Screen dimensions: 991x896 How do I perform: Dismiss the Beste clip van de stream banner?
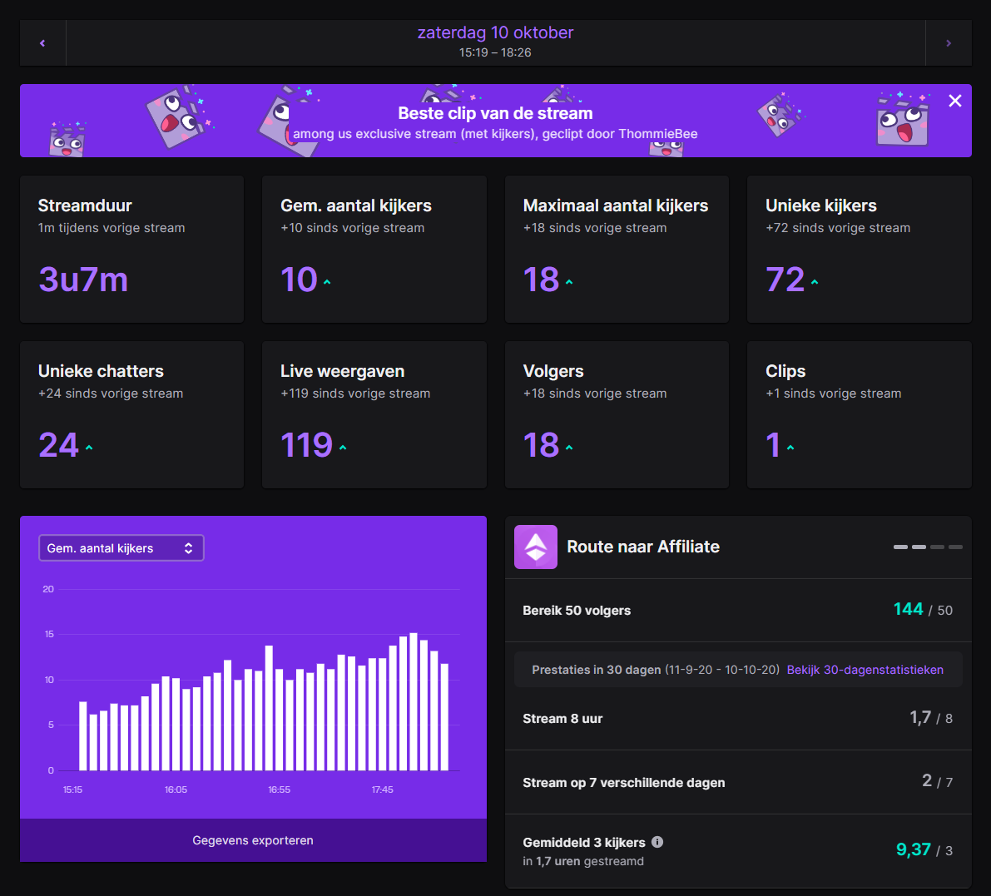pos(955,101)
